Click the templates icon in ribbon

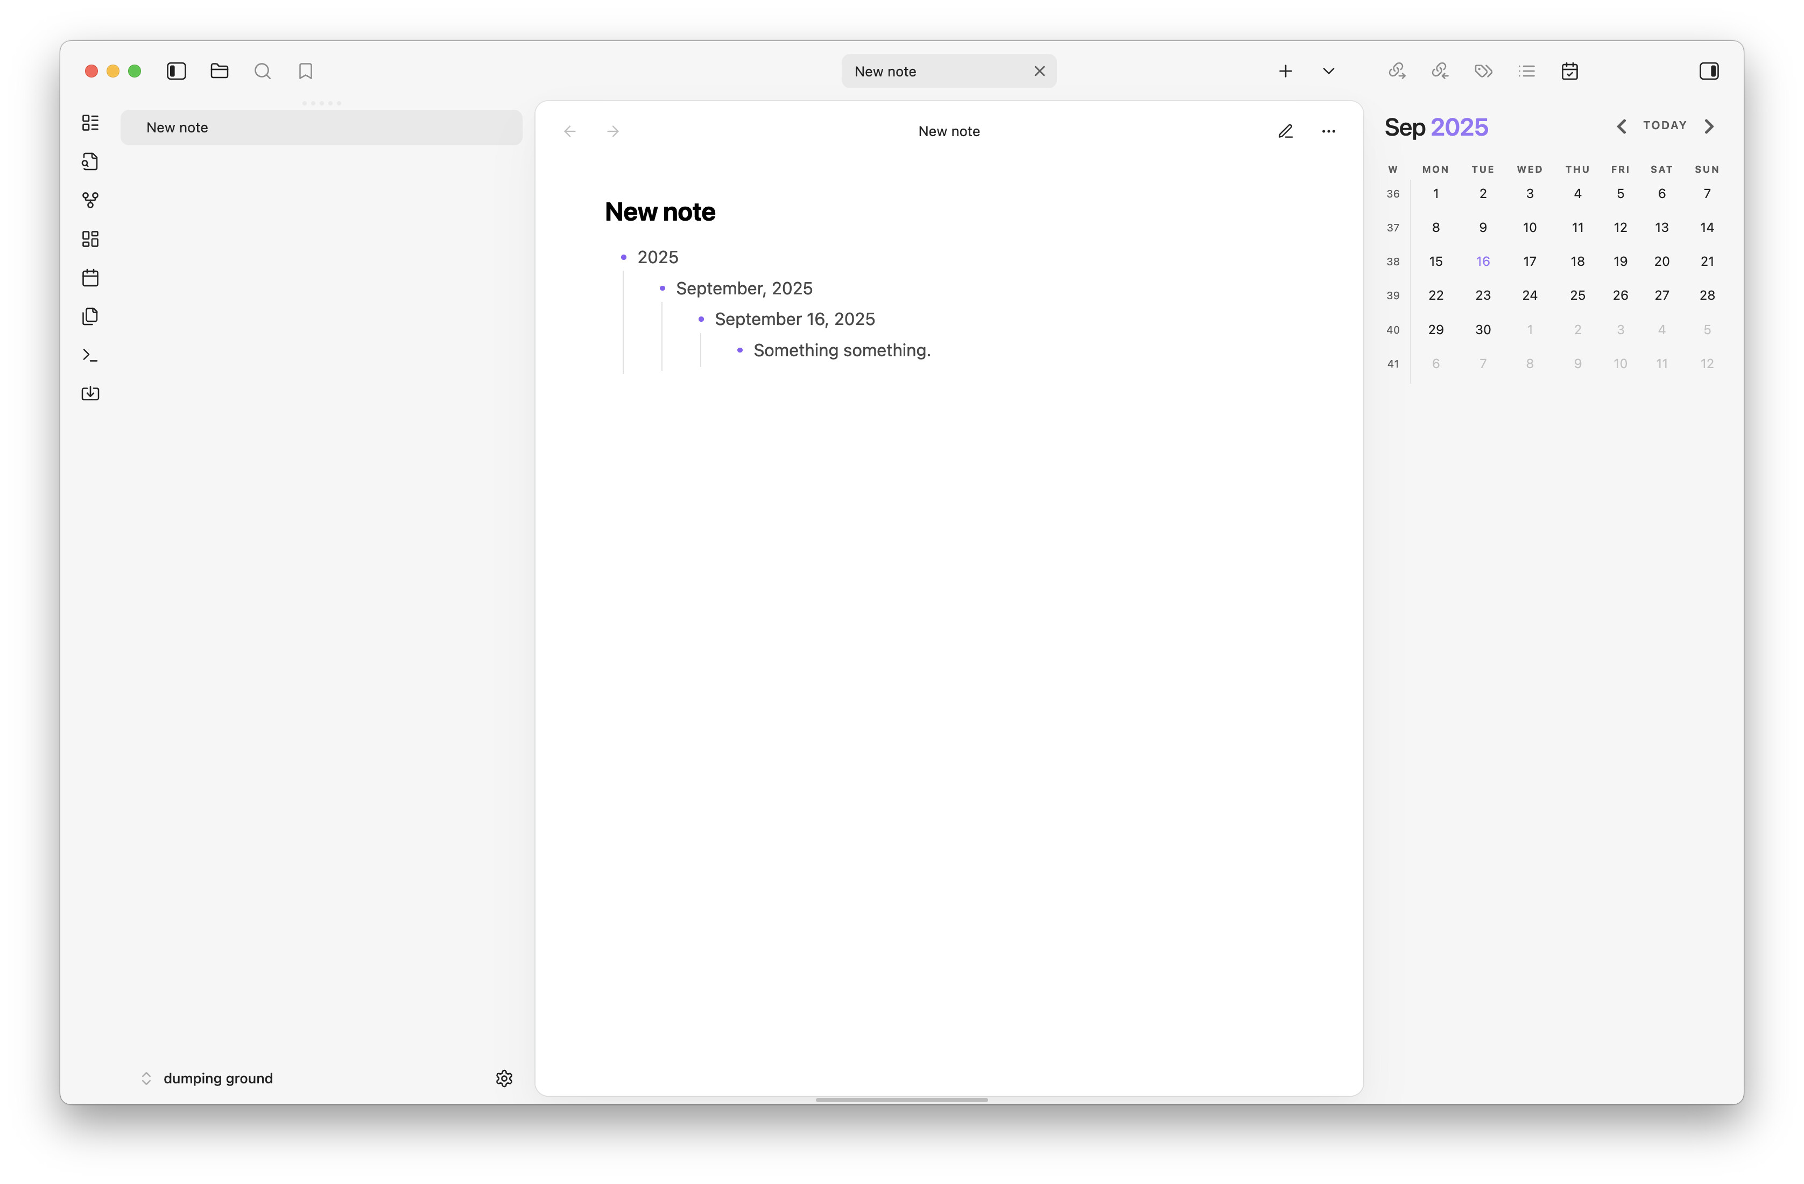point(90,316)
